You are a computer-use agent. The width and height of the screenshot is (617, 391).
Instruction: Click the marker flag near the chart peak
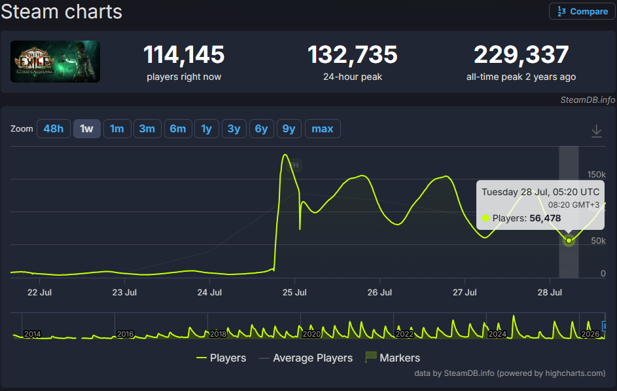[294, 165]
